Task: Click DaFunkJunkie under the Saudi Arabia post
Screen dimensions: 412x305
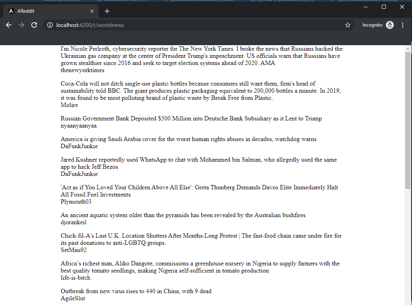Action: tap(79, 146)
